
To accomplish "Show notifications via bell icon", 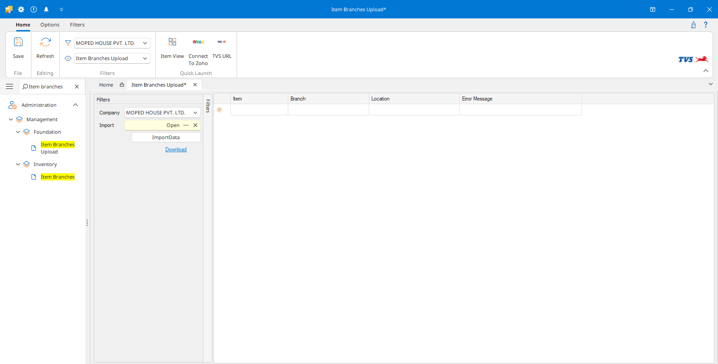I will pos(46,9).
